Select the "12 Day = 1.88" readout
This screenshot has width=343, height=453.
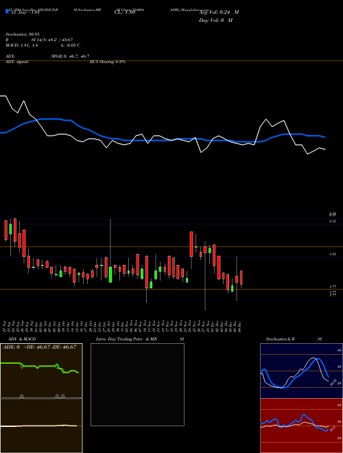tap(25, 12)
